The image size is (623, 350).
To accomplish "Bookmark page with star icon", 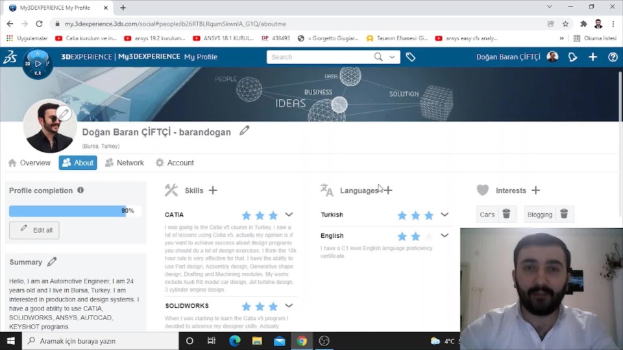I will coord(565,24).
